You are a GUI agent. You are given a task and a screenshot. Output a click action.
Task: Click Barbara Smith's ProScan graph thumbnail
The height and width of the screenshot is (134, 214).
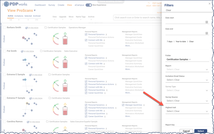[x=30, y=39]
